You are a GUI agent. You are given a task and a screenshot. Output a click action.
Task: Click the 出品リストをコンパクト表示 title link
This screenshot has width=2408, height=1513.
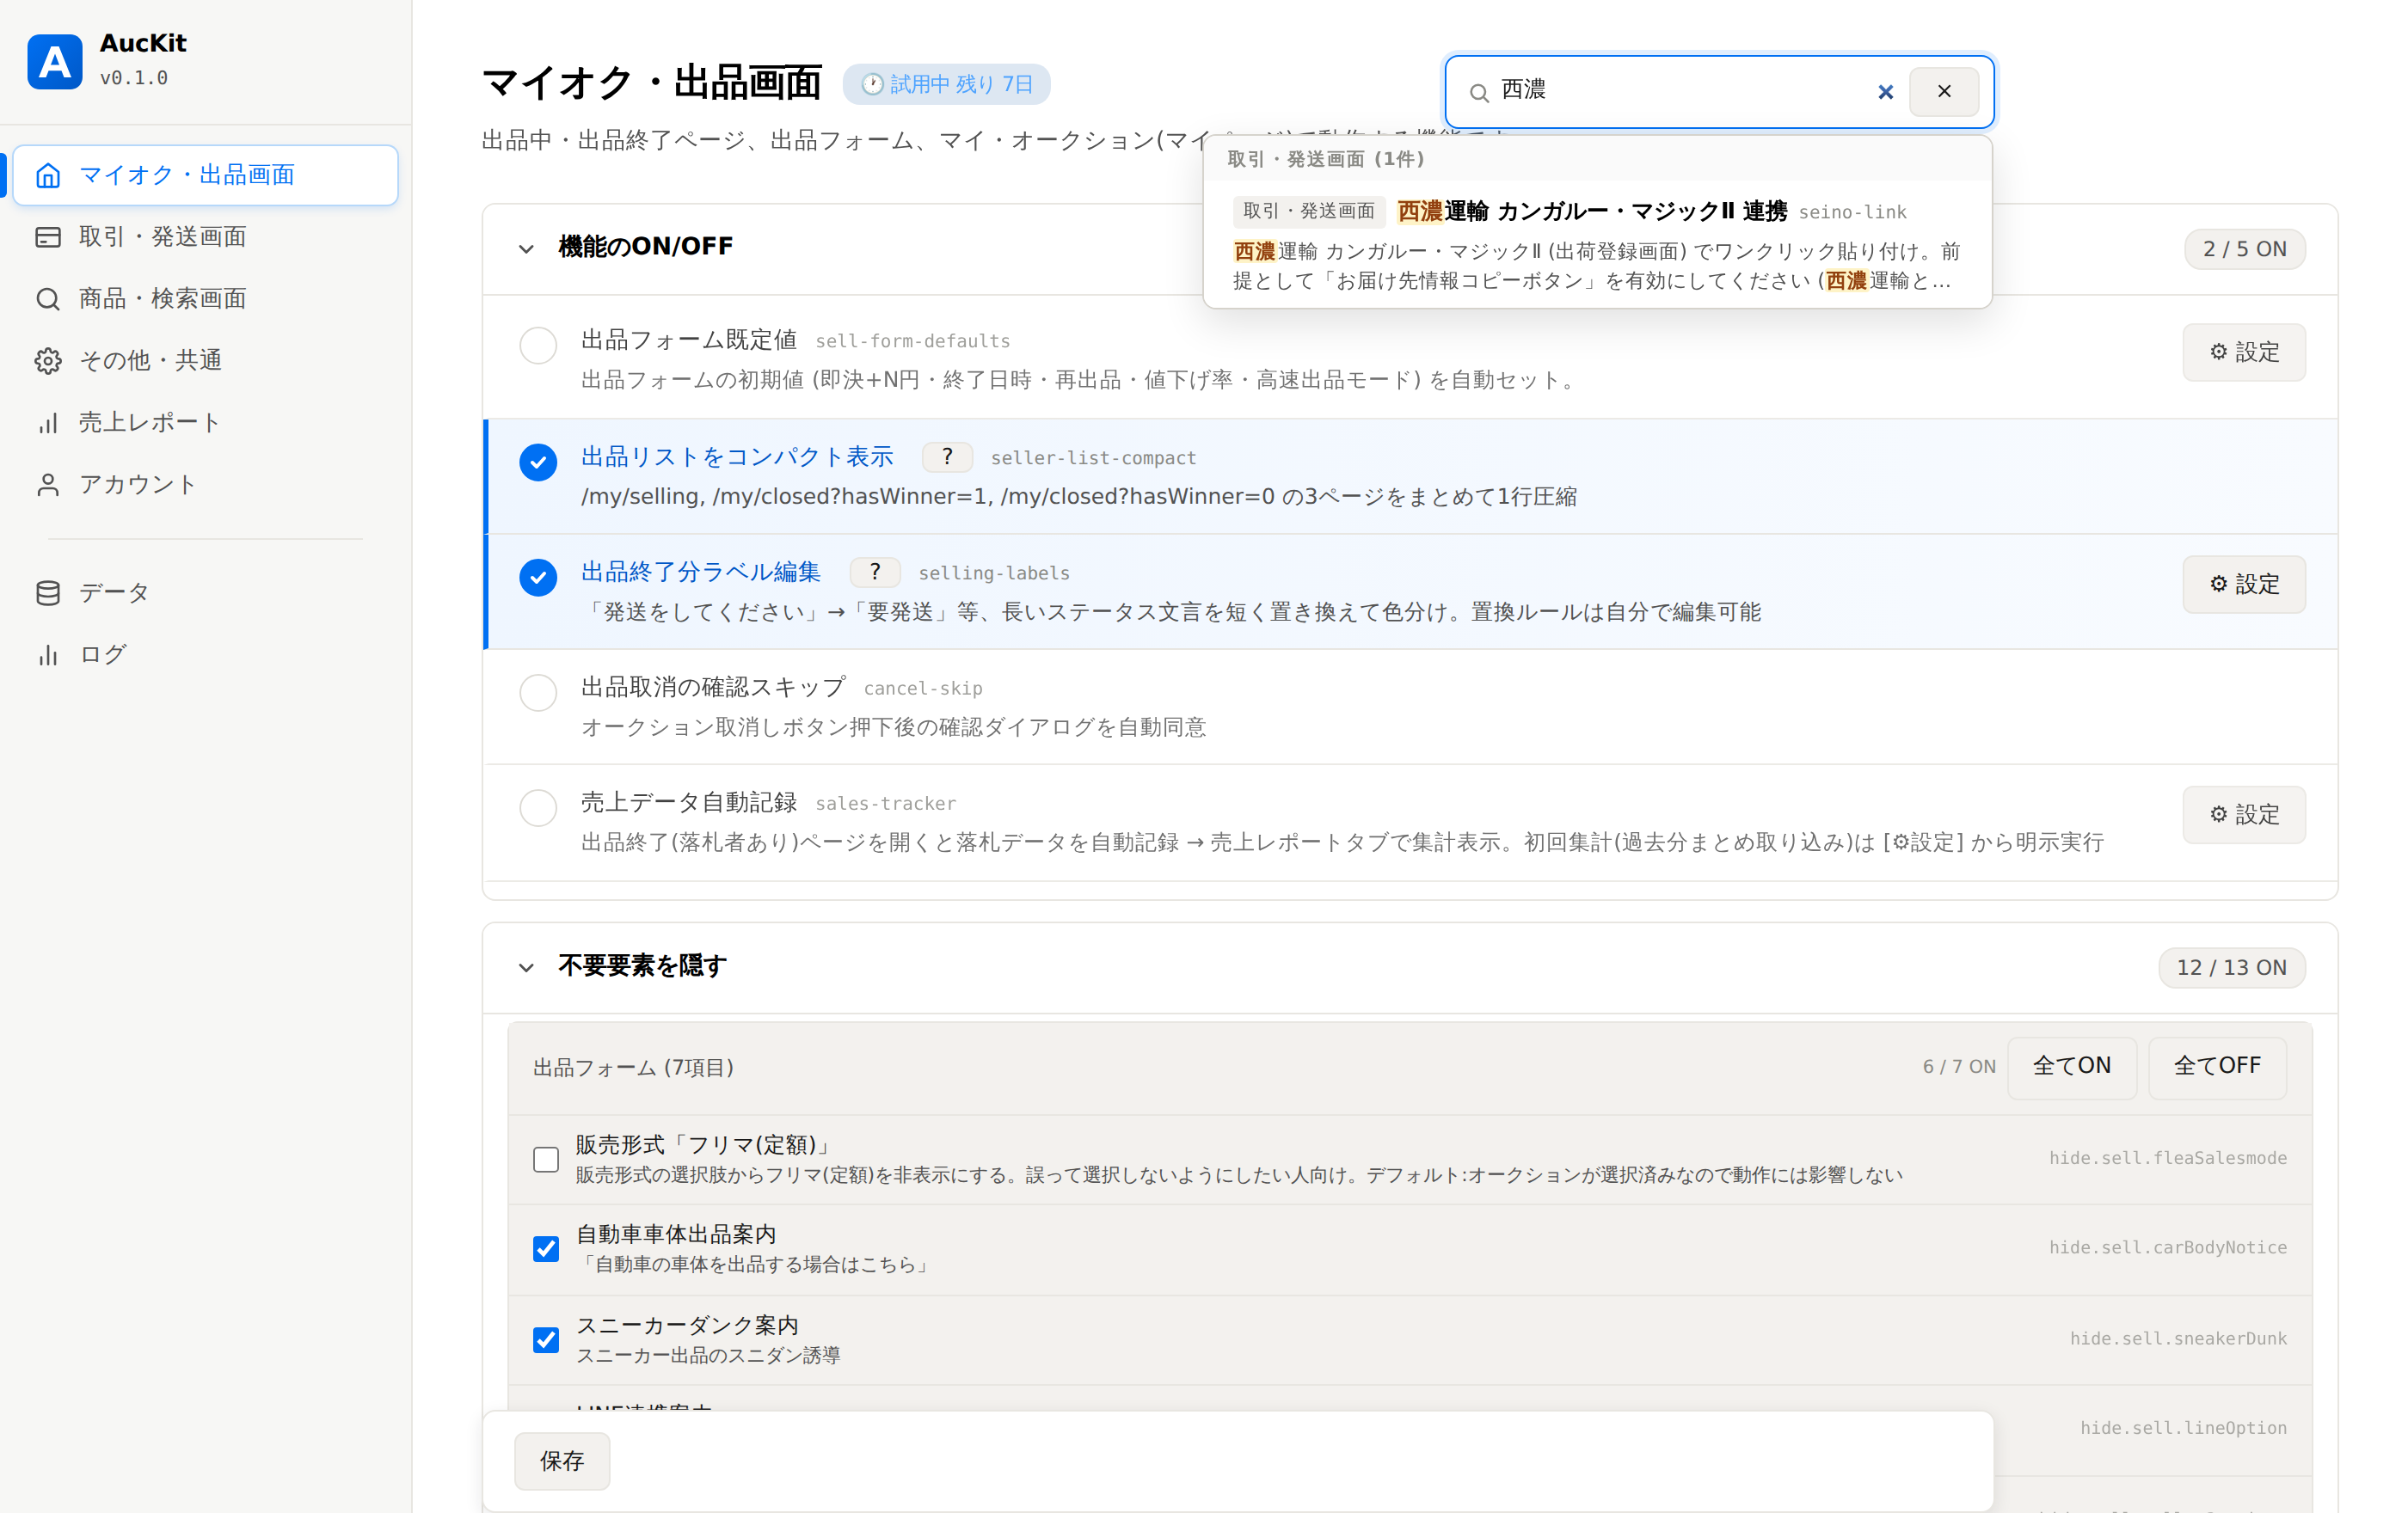tap(737, 456)
